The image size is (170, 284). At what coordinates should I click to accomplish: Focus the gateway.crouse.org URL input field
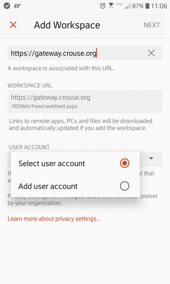point(85,53)
